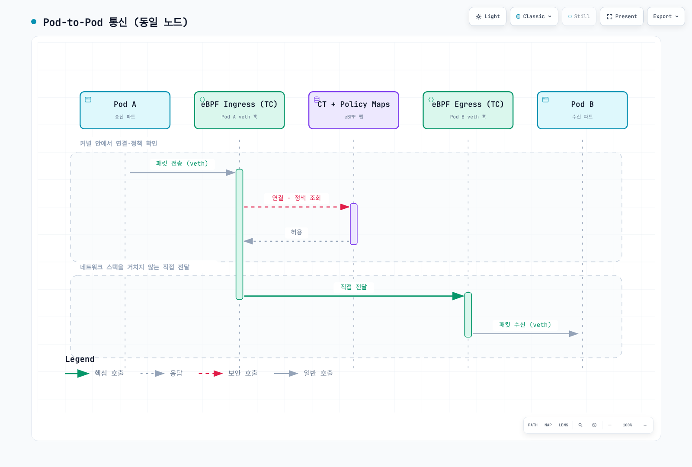Screen dimensions: 692x467
Task: Select the Pod A node
Action: (125, 110)
